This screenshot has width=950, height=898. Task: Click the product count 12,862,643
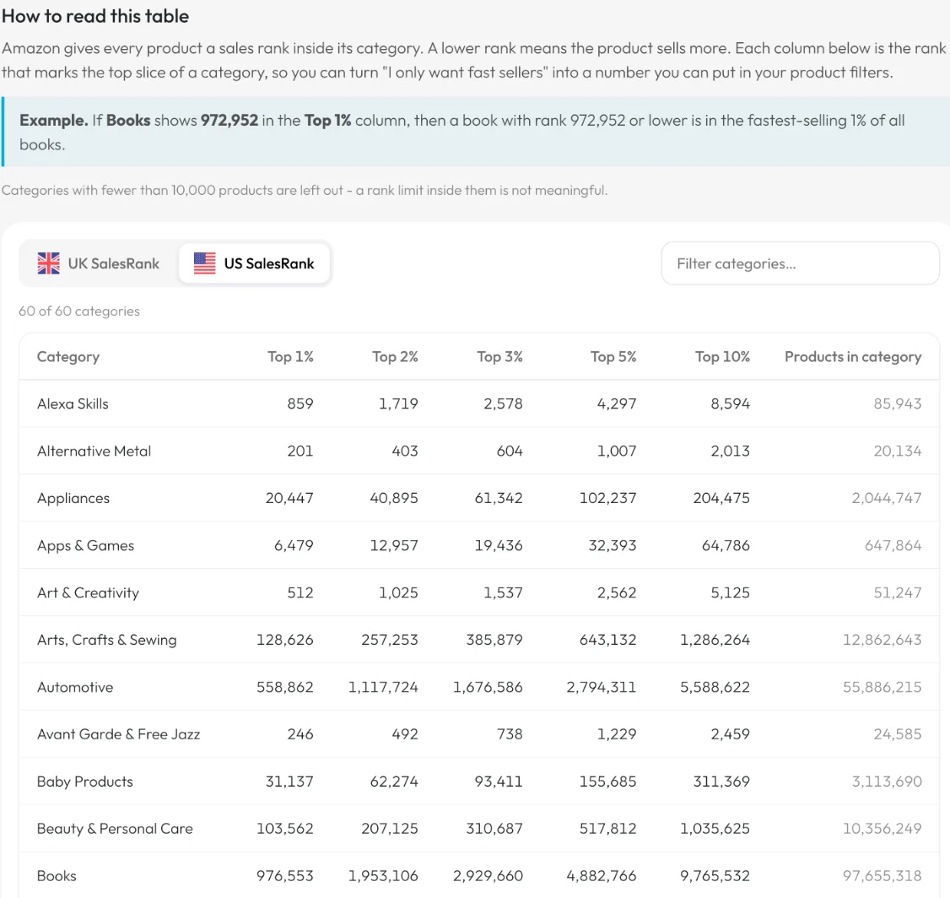(883, 640)
